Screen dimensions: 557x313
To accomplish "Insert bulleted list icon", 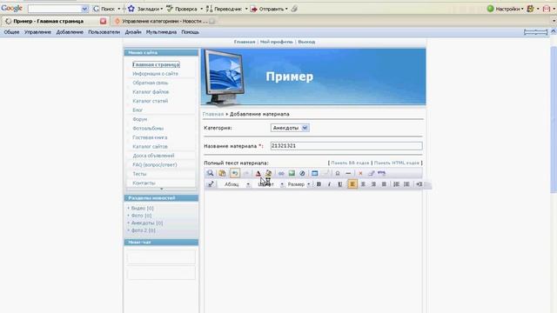I will pos(406,184).
